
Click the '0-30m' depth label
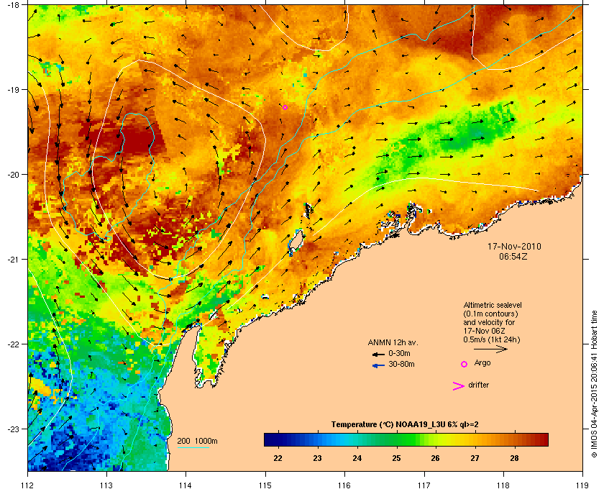[400, 353]
